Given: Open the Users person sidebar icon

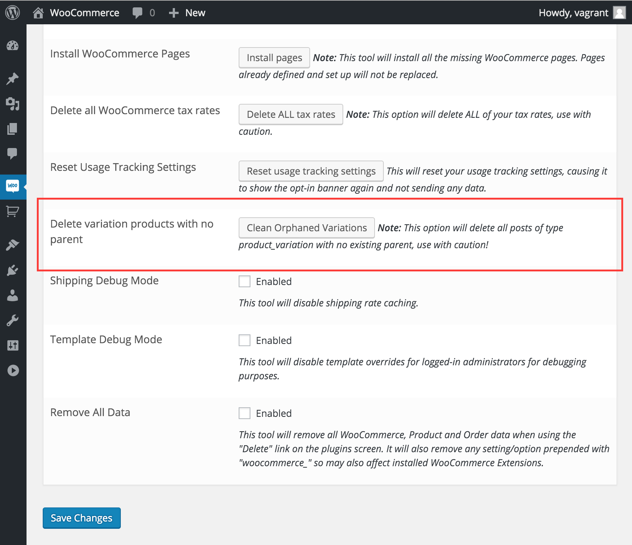Looking at the screenshot, I should point(13,295).
